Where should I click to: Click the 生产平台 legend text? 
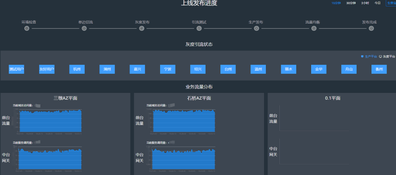click(x=371, y=57)
